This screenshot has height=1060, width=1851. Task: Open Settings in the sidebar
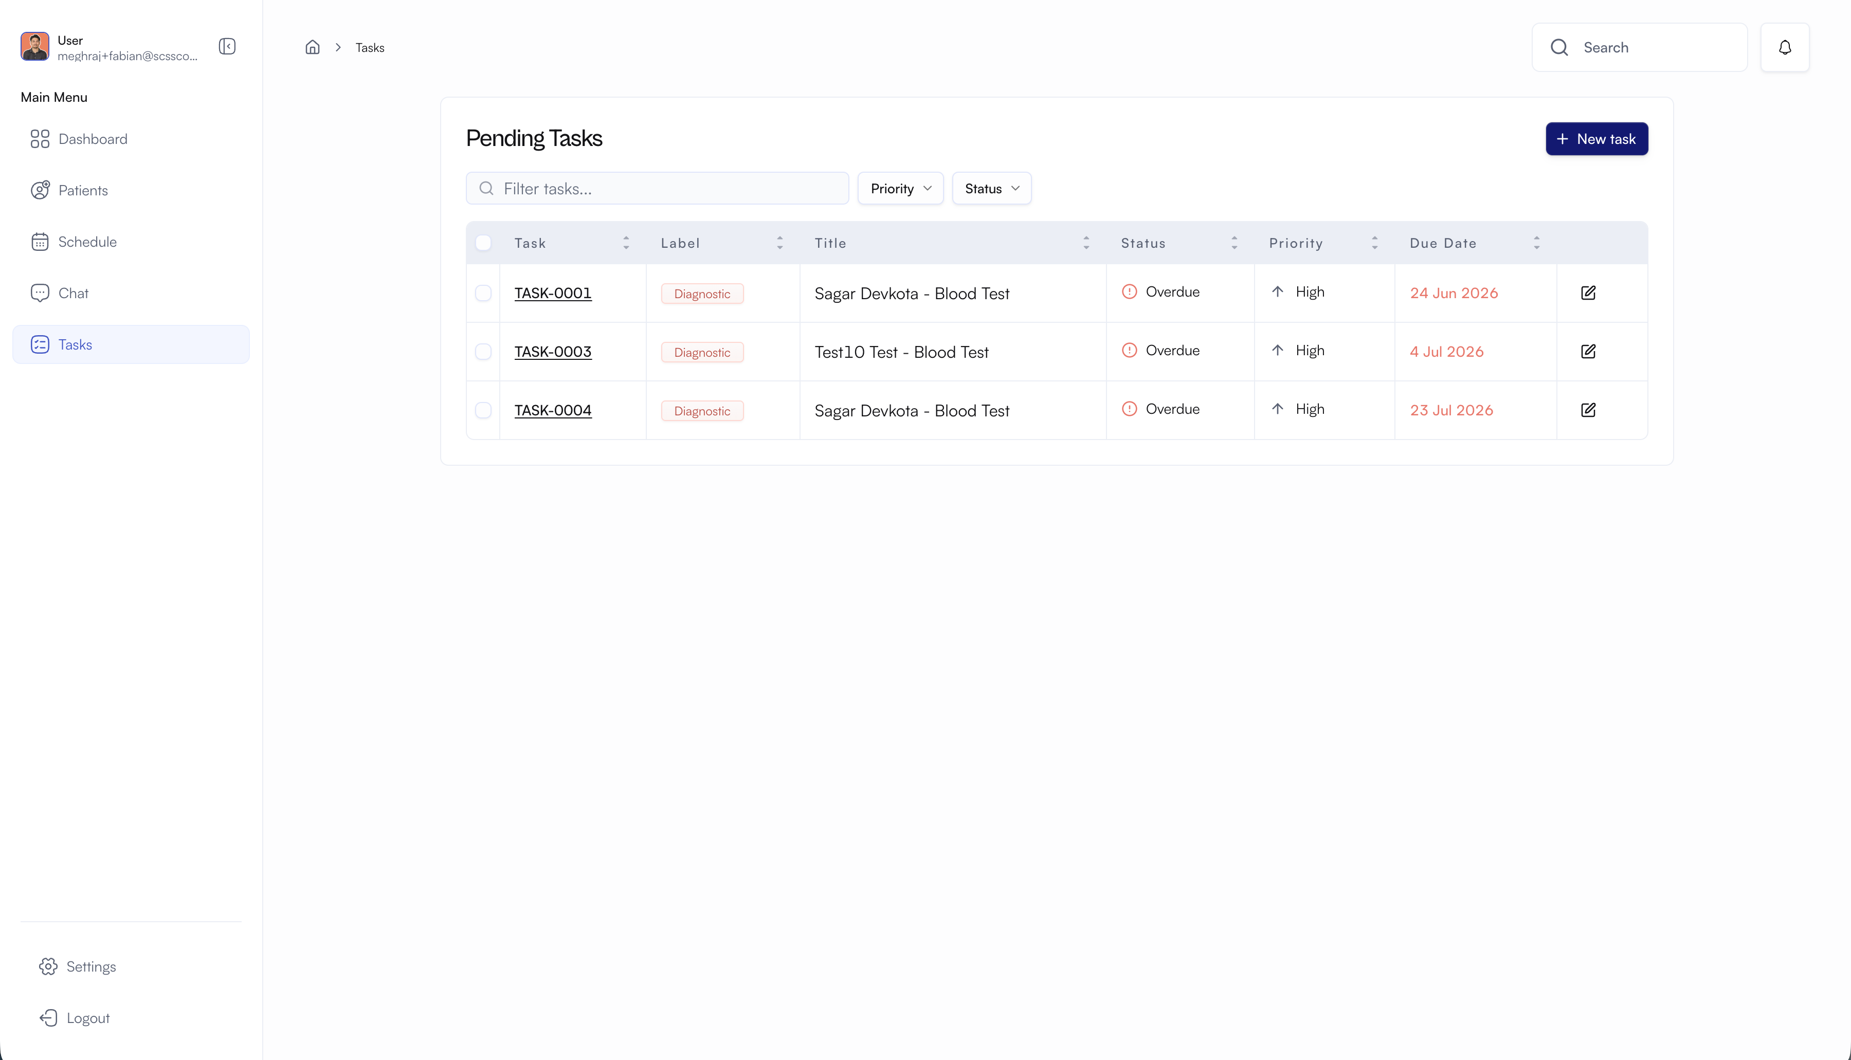(x=131, y=966)
